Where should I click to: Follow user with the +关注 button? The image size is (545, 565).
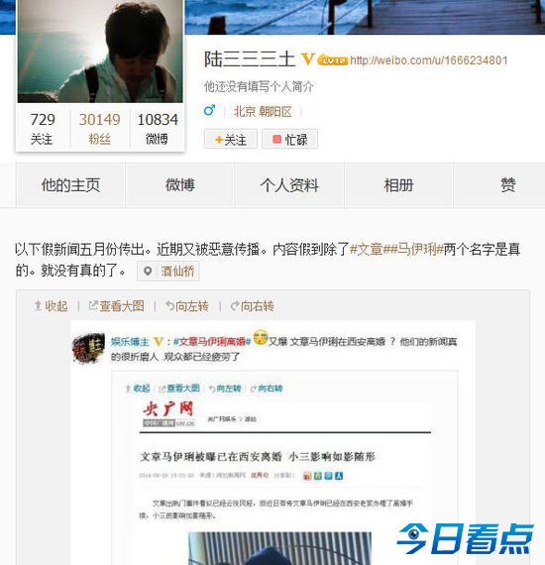point(231,139)
